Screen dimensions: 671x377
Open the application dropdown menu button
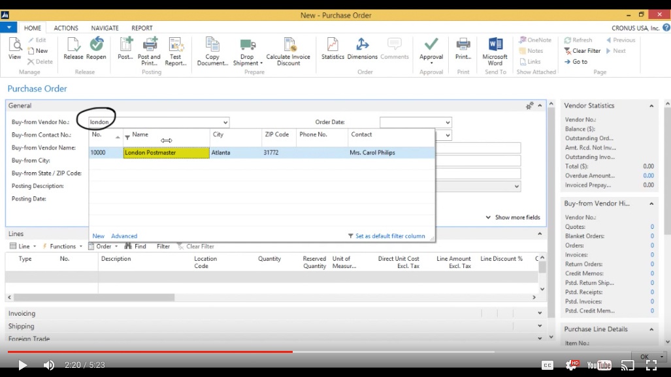[8, 27]
